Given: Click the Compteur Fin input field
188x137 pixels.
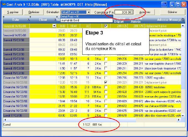Looking at the screenshot, I should pos(124,12).
